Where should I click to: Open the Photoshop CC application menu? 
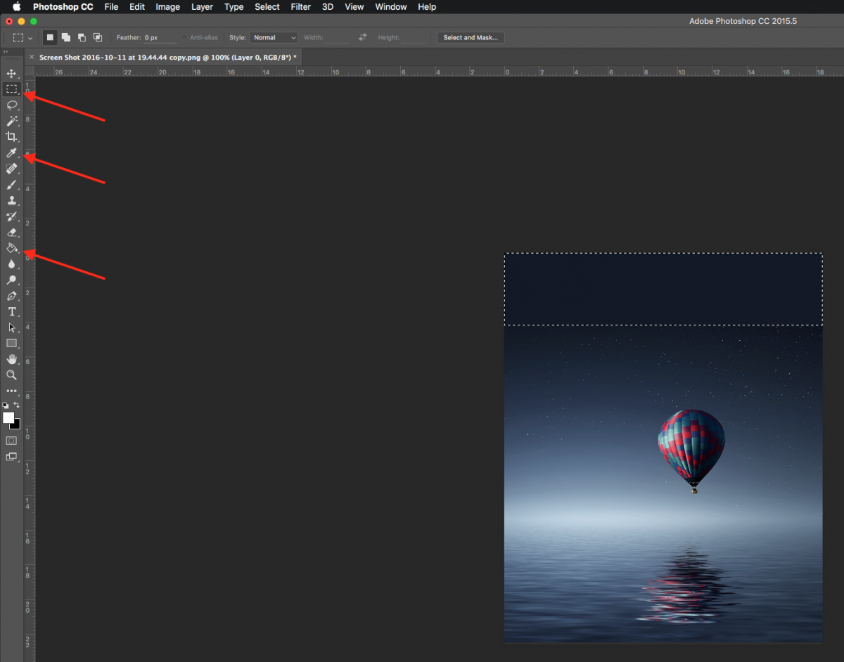coord(63,6)
